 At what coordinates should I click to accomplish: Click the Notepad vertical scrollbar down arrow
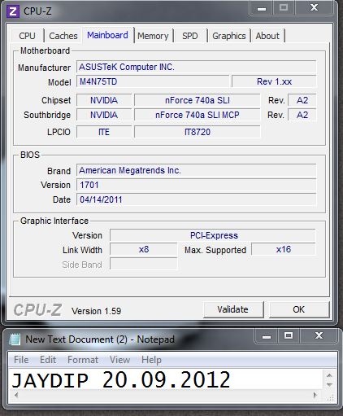pos(330,385)
